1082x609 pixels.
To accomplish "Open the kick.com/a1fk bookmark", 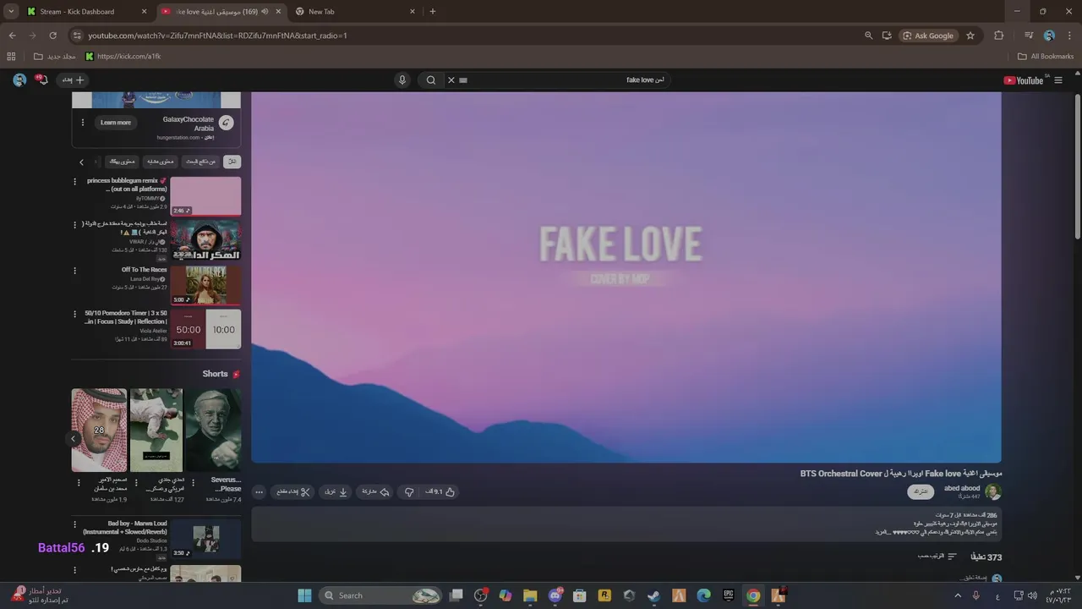I will (123, 57).
